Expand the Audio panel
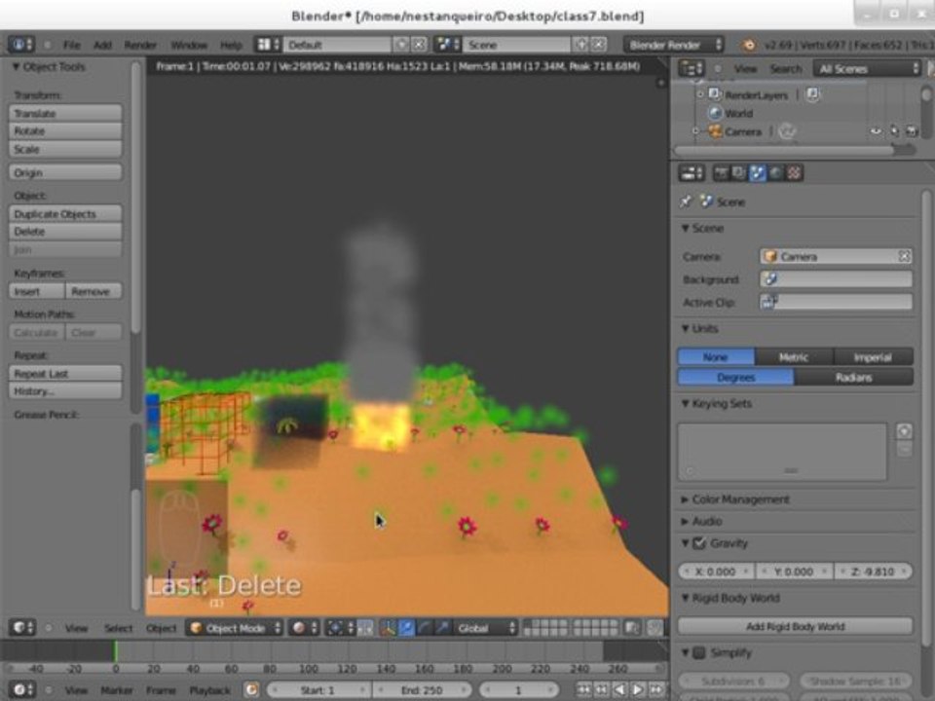This screenshot has height=701, width=935. tap(686, 522)
